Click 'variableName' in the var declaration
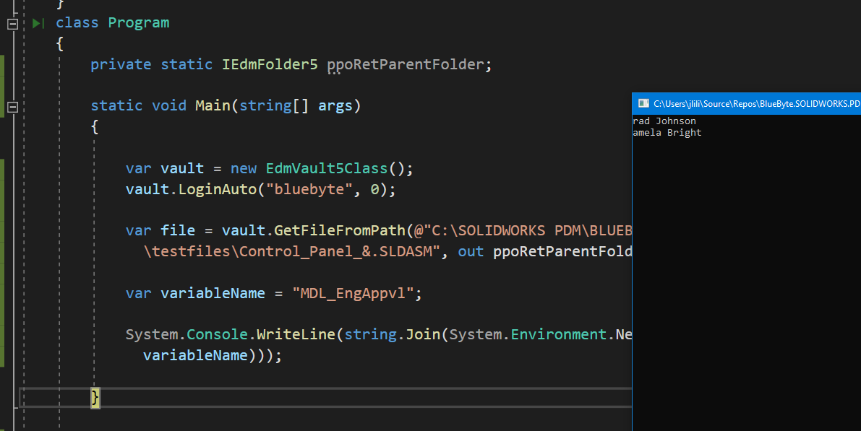Screen dimensions: 861x431 (213, 293)
